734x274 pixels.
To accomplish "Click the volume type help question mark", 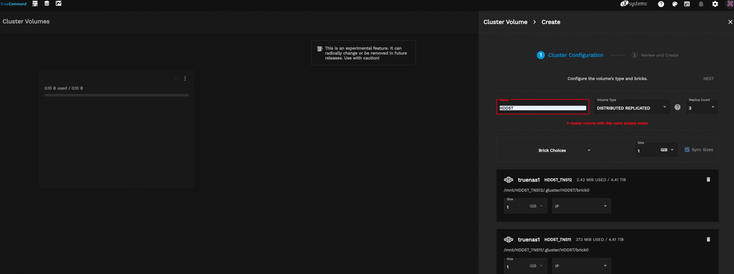I will [677, 107].
